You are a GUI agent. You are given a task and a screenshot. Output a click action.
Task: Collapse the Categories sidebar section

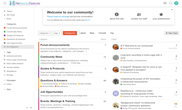coord(5,24)
